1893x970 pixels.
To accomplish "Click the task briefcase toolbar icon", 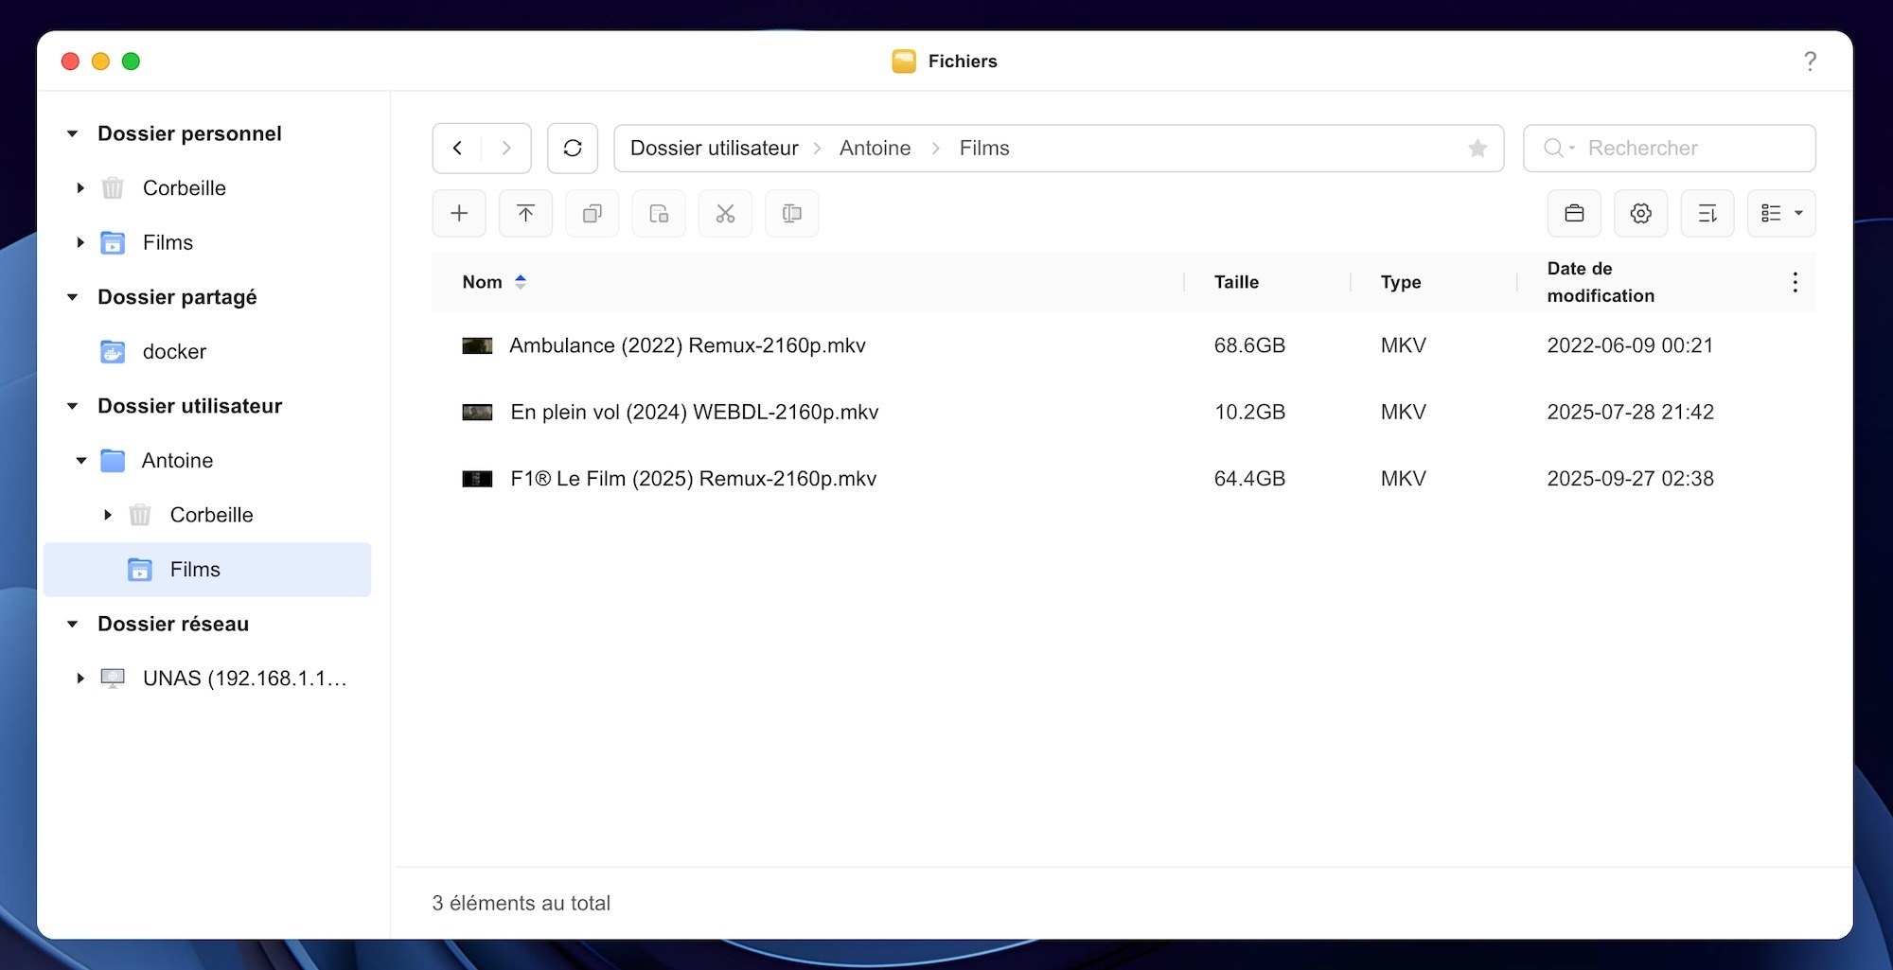I will tap(1574, 214).
